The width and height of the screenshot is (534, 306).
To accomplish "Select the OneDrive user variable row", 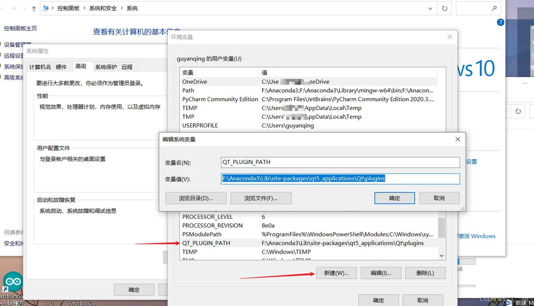I will 309,81.
